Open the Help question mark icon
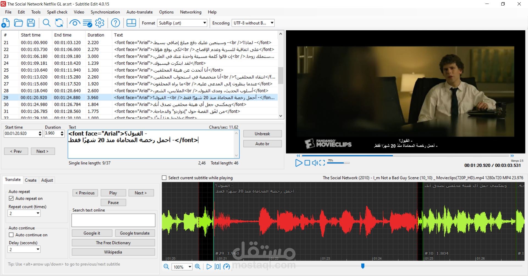This screenshot has width=528, height=276. click(116, 23)
